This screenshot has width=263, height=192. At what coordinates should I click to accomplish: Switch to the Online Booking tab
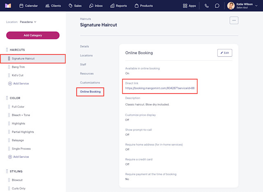click(90, 92)
